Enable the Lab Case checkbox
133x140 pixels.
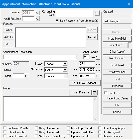(x=106, y=93)
